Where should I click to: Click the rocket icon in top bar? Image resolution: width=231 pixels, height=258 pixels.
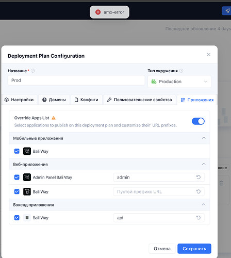point(227,11)
